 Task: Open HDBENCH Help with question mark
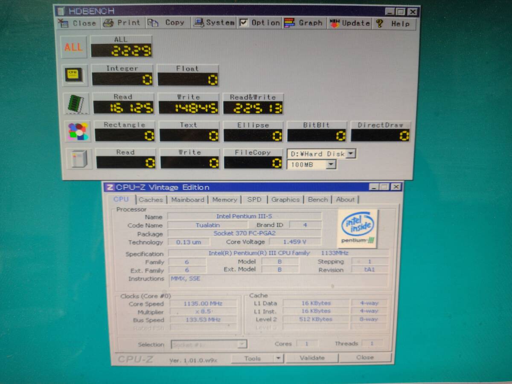[393, 23]
